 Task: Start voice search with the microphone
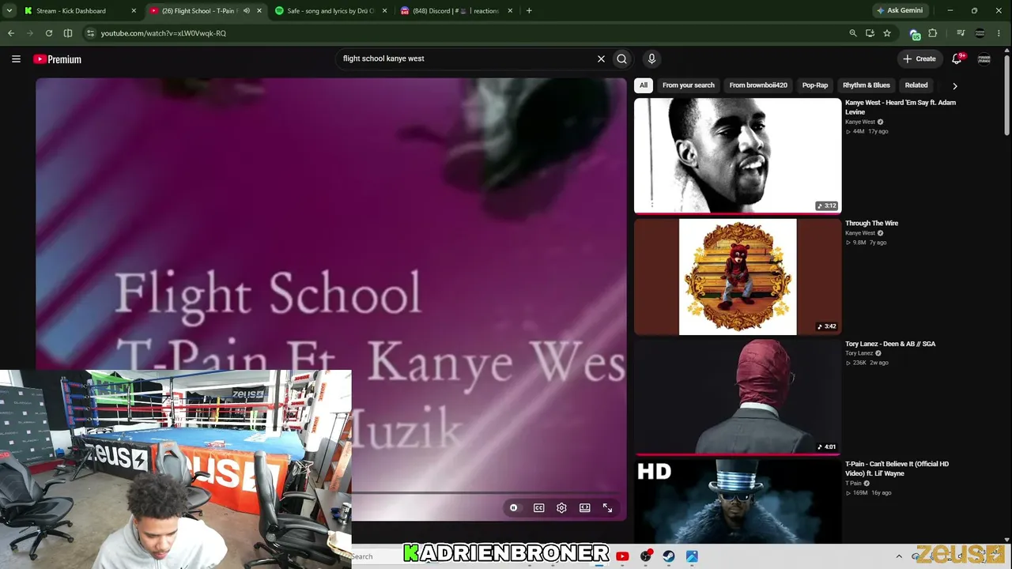(x=651, y=58)
